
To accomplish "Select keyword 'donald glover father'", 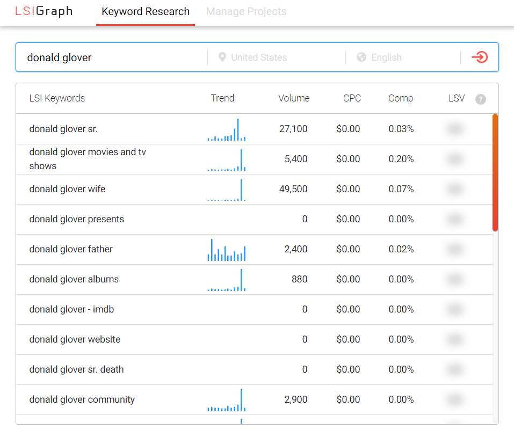I will coord(71,249).
